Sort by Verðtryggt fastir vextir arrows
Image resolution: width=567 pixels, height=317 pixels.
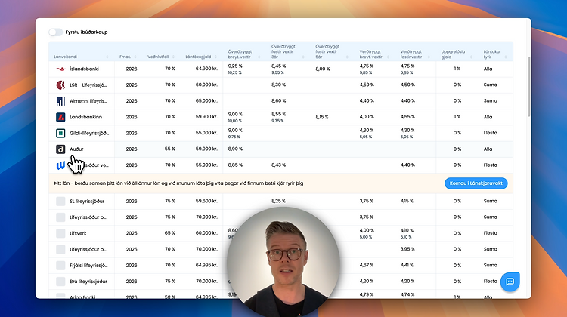coord(429,57)
